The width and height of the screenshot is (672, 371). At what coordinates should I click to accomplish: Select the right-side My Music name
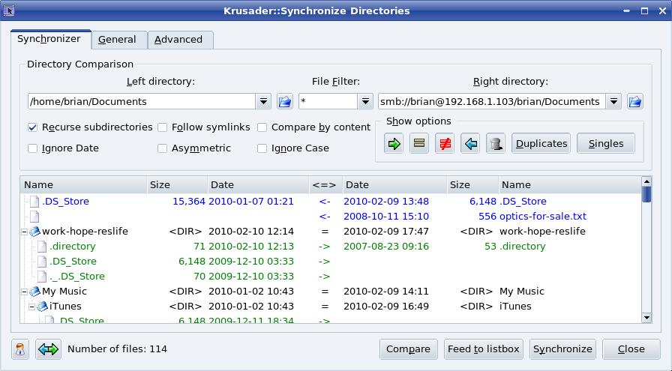521,292
